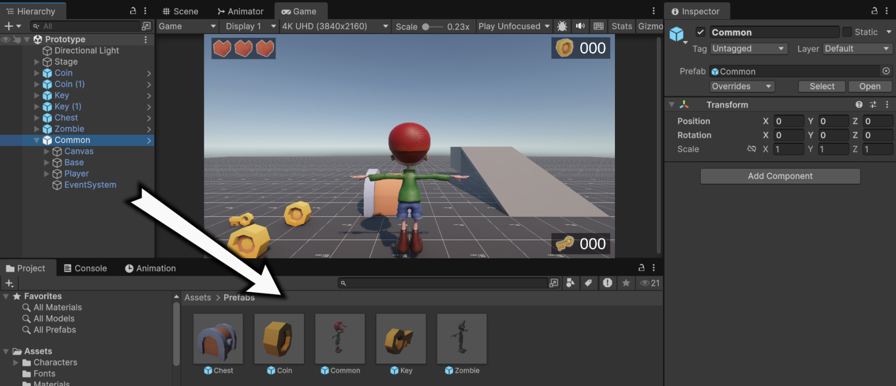Screen dimensions: 896x386
Task: Click the keyboard shortcuts icon in Game toolbar
Action: 598,26
